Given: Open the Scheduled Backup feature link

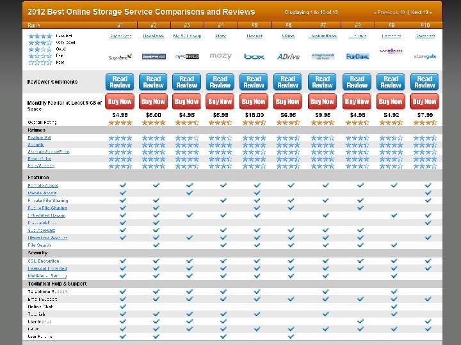Looking at the screenshot, I should 47,215.
